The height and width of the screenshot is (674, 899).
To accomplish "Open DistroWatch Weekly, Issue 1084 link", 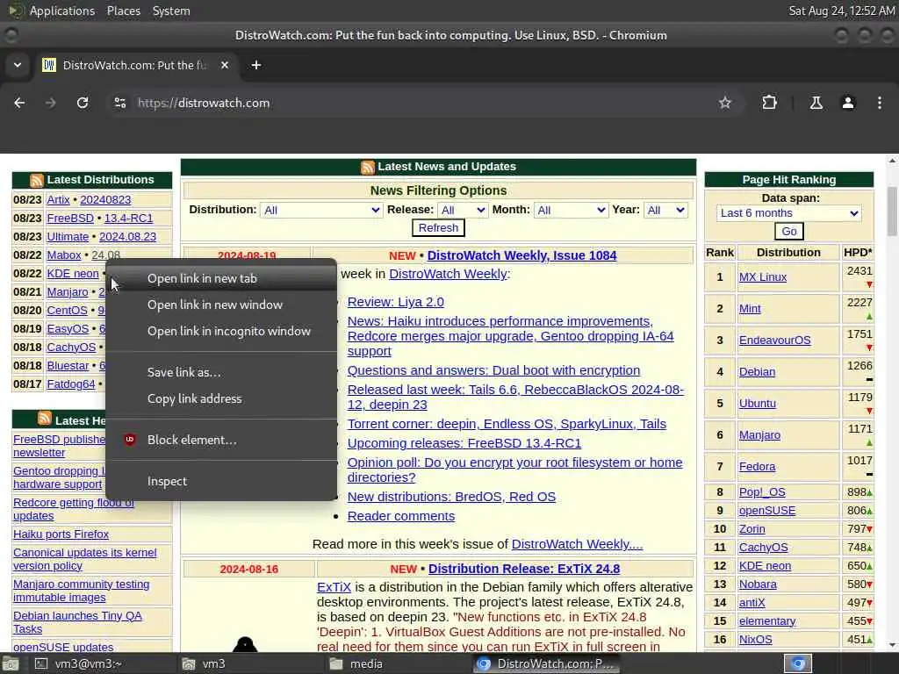I will pos(521,255).
